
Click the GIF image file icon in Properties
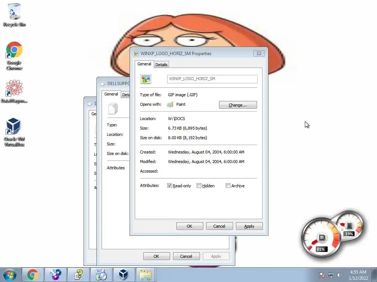pyautogui.click(x=146, y=79)
